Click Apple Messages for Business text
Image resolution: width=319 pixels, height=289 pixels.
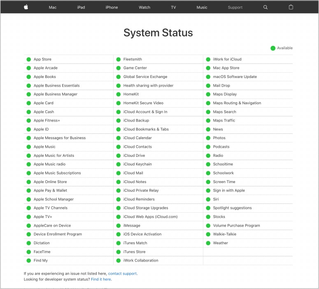point(60,138)
